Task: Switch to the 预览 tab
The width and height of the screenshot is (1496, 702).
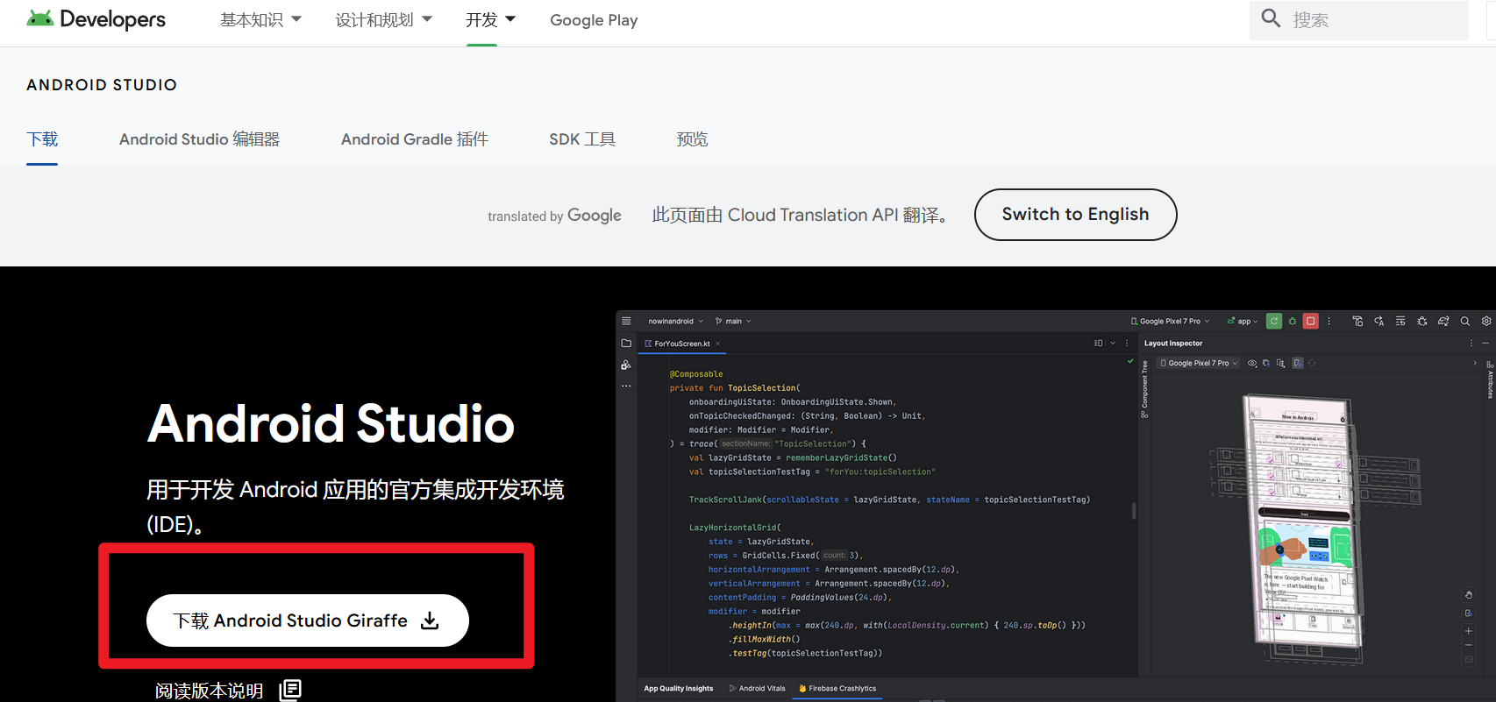Action: point(692,139)
